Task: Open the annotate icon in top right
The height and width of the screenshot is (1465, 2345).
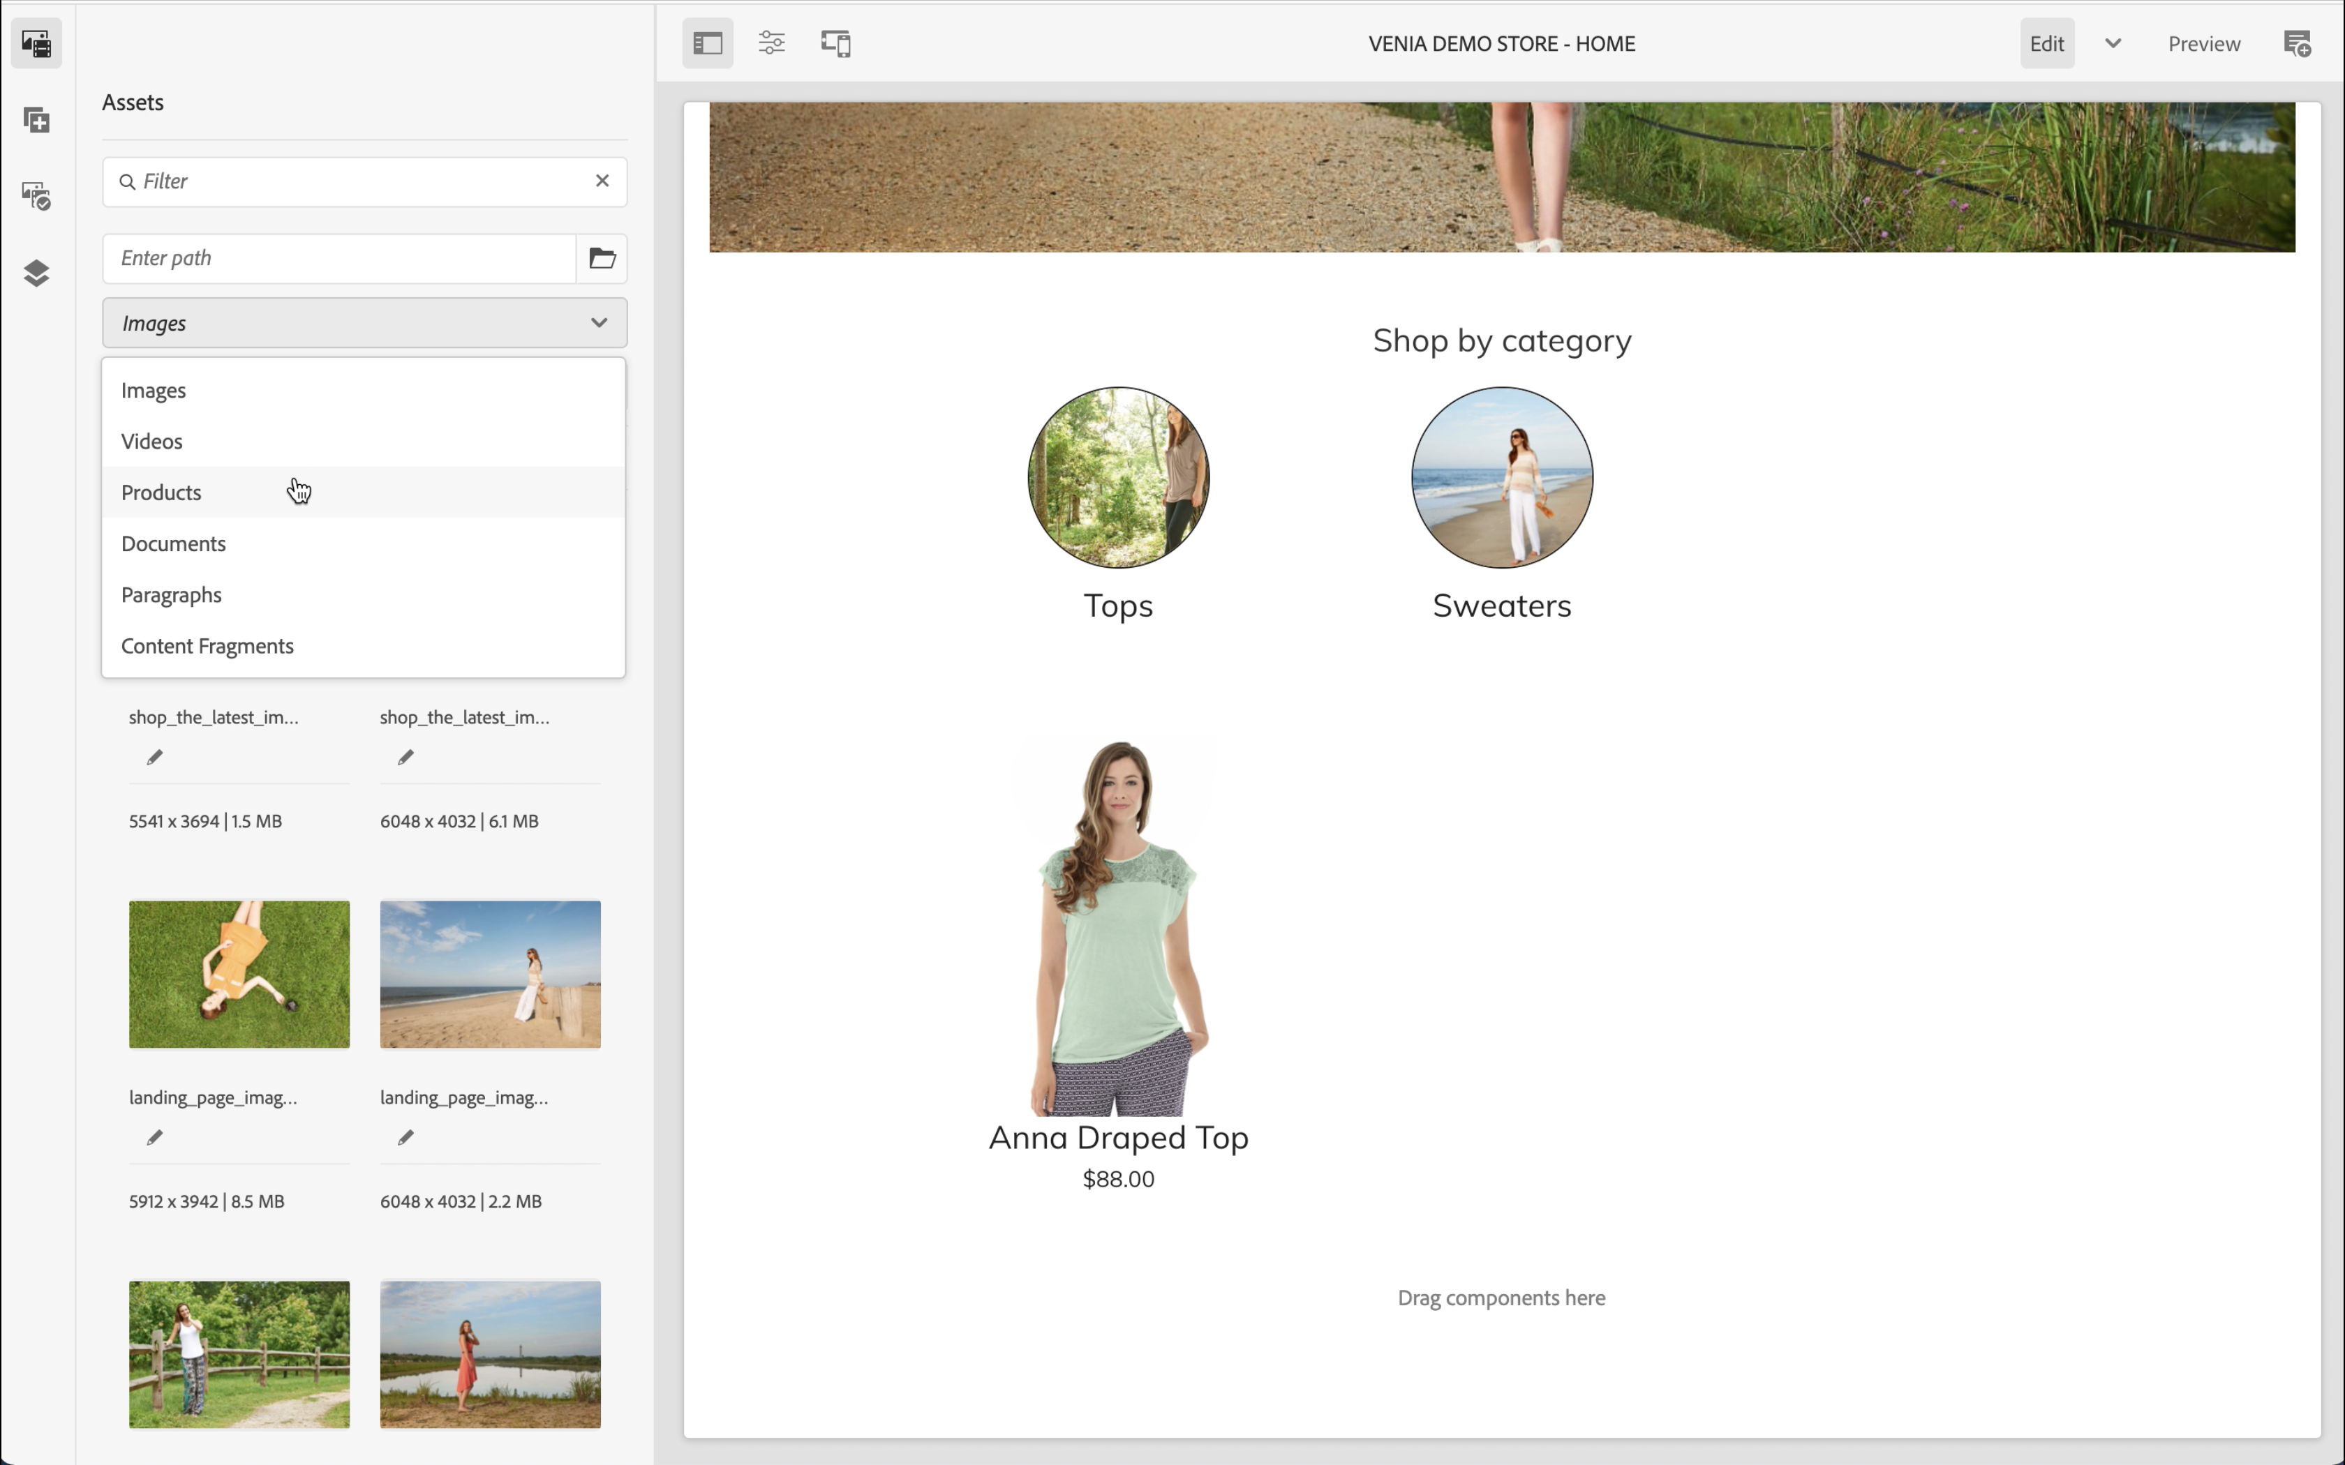Action: (2298, 43)
